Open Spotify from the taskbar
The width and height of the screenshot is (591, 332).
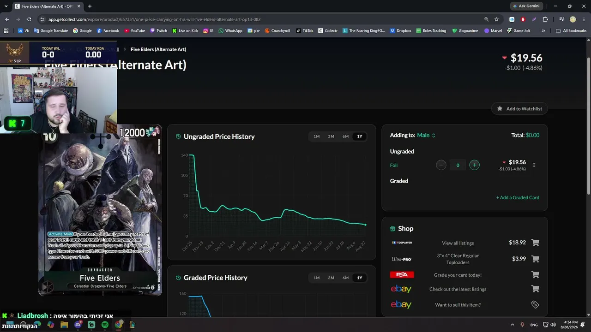(x=105, y=325)
